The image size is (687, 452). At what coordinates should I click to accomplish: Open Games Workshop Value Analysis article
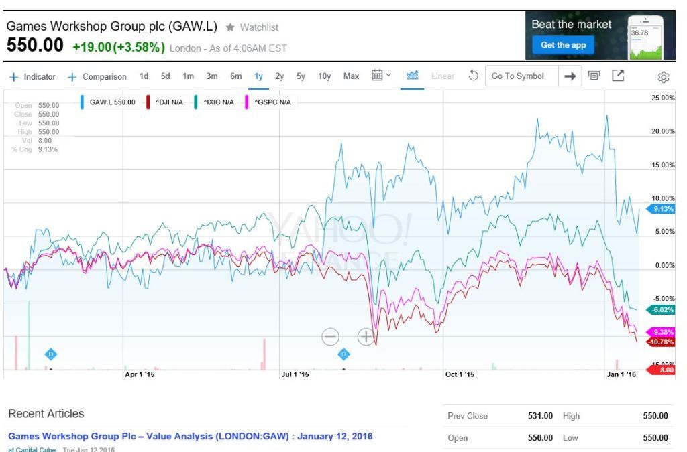tap(190, 436)
